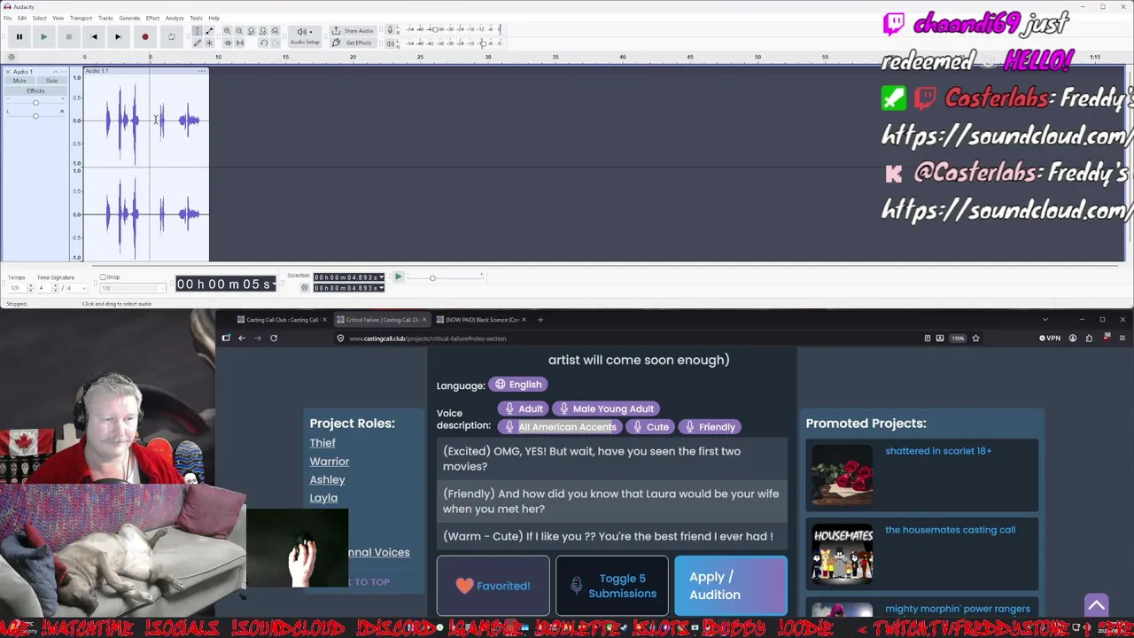Skip to start of the project
Image resolution: width=1134 pixels, height=638 pixels.
pos(94,36)
